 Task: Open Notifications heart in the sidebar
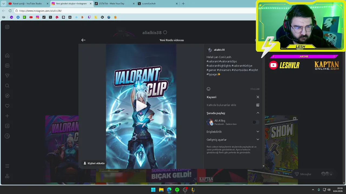point(7,106)
